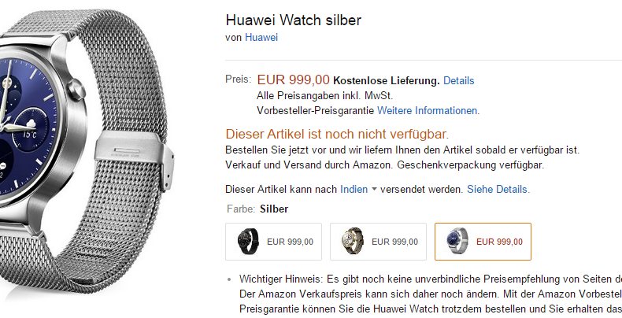Click the 'Dieser Artikel ist noch nicht verfügbar' notice
This screenshot has height=318, width=622.
tap(337, 134)
